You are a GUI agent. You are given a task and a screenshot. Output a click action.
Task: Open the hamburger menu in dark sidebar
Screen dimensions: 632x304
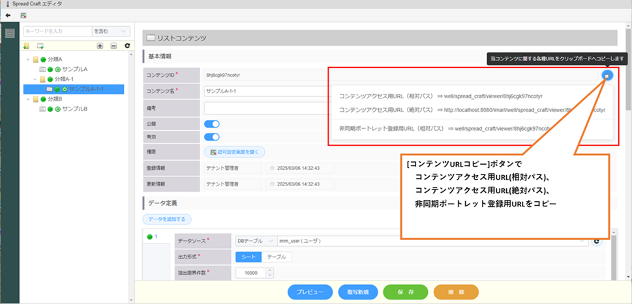click(x=10, y=33)
